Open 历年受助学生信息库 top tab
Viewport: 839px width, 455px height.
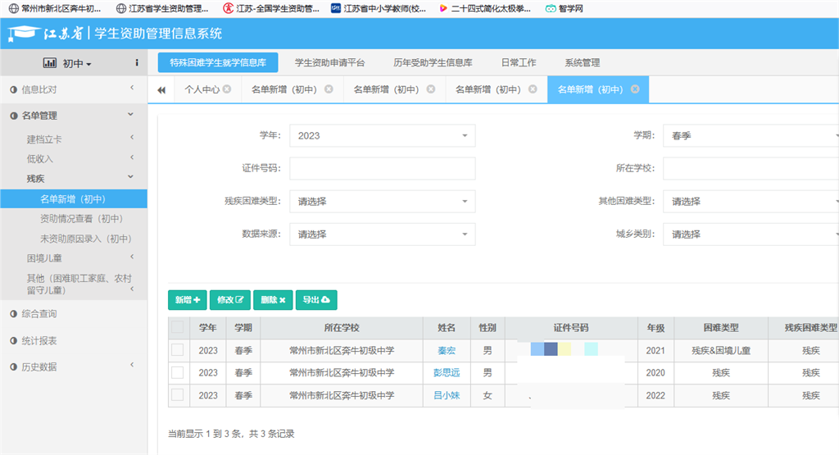coord(433,62)
